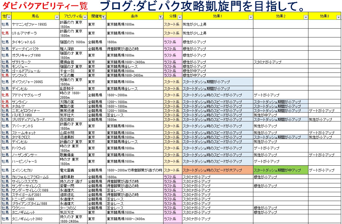Click the 気炎万丈 ability name cell

(73, 212)
